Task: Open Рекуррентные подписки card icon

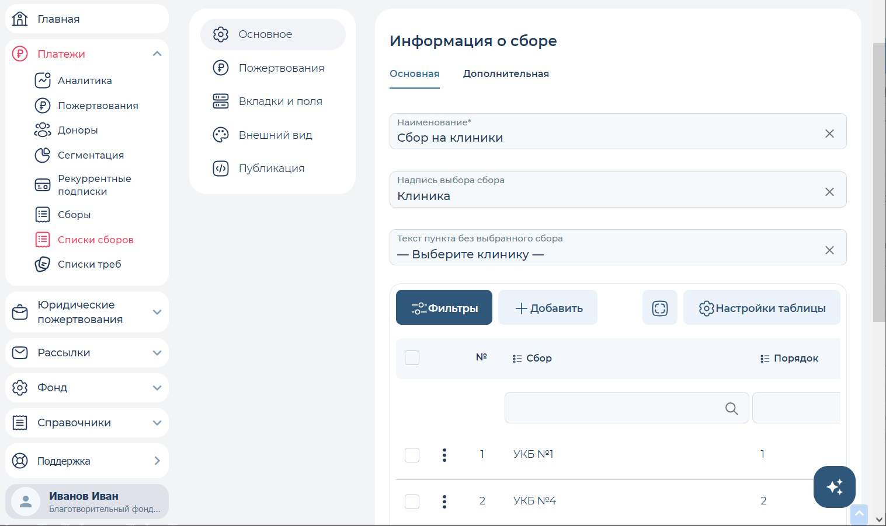Action: coord(43,185)
